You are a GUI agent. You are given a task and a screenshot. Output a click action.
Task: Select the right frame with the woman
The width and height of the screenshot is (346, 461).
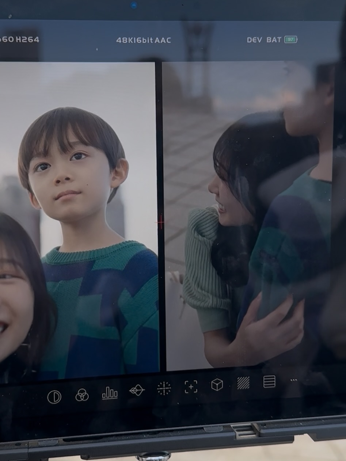tap(248, 216)
